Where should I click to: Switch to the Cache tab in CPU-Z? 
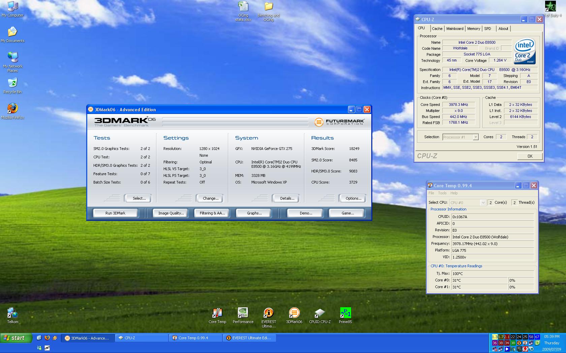coord(437,29)
